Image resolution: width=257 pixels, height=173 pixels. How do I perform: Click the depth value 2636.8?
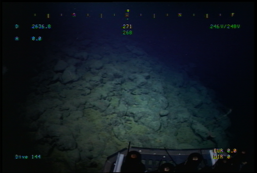[41, 26]
